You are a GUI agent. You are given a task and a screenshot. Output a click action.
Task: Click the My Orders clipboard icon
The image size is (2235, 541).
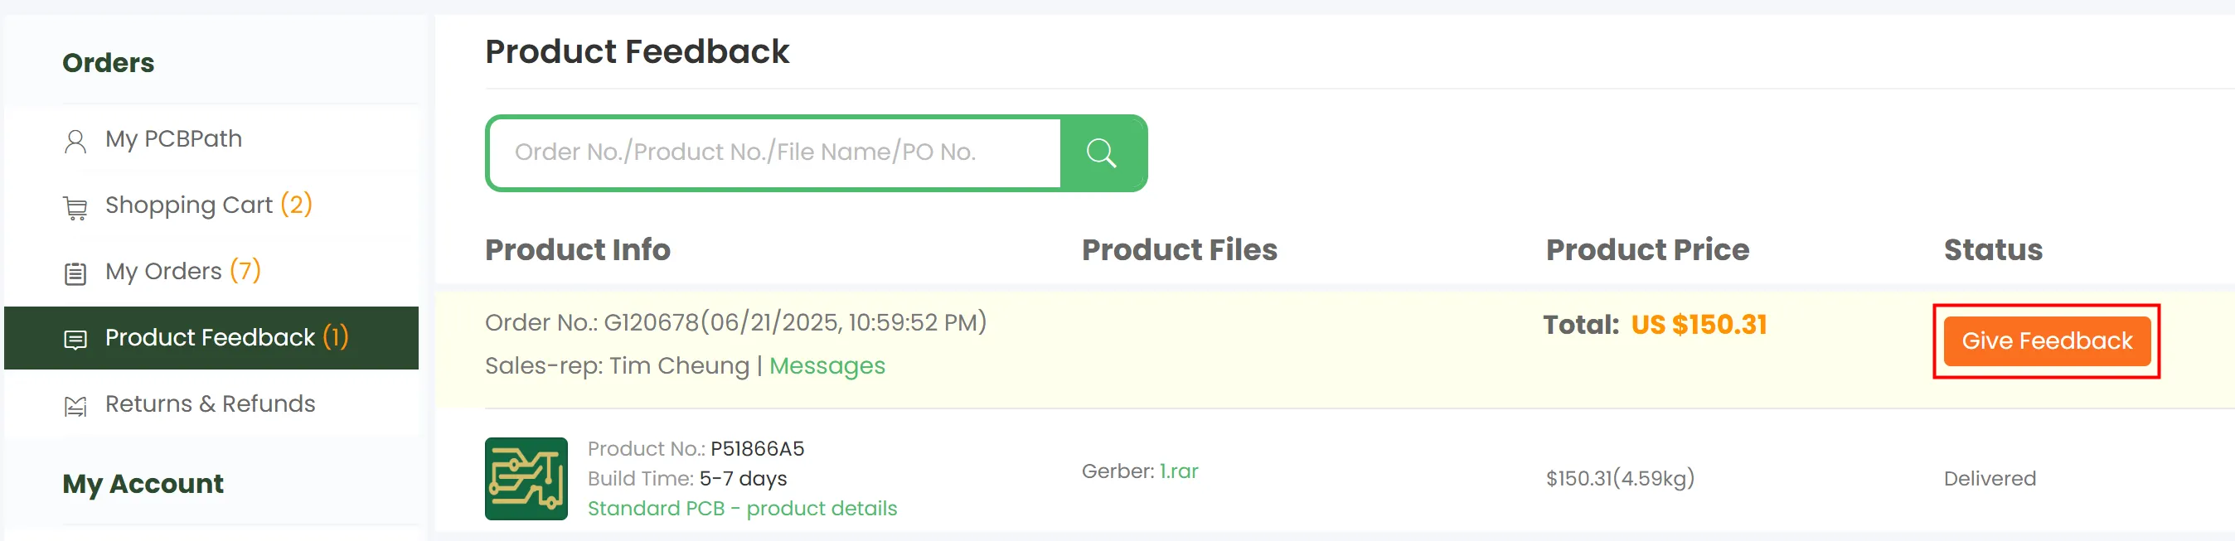(75, 273)
